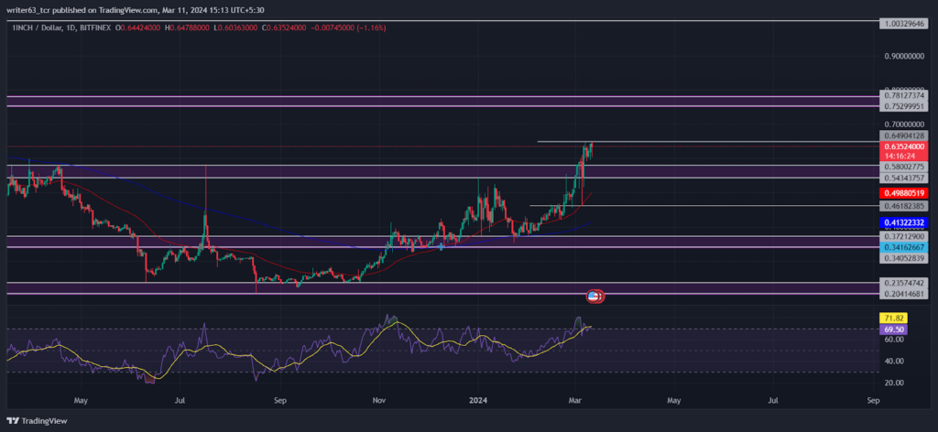
Task: Click the Nov label on the time axis
Action: point(378,400)
